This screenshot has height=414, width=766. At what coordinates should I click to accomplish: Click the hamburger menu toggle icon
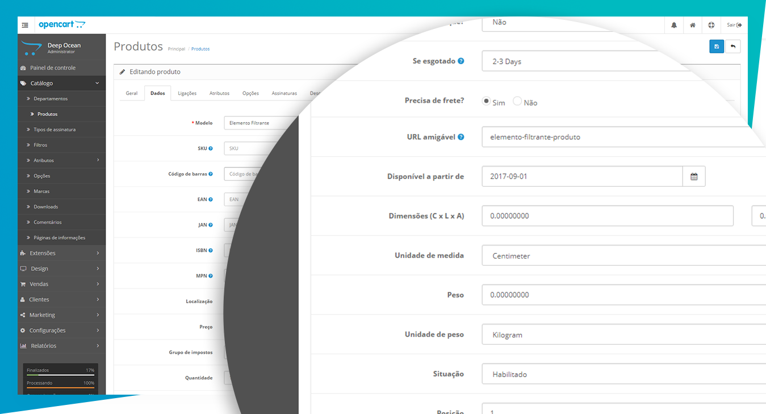(25, 25)
